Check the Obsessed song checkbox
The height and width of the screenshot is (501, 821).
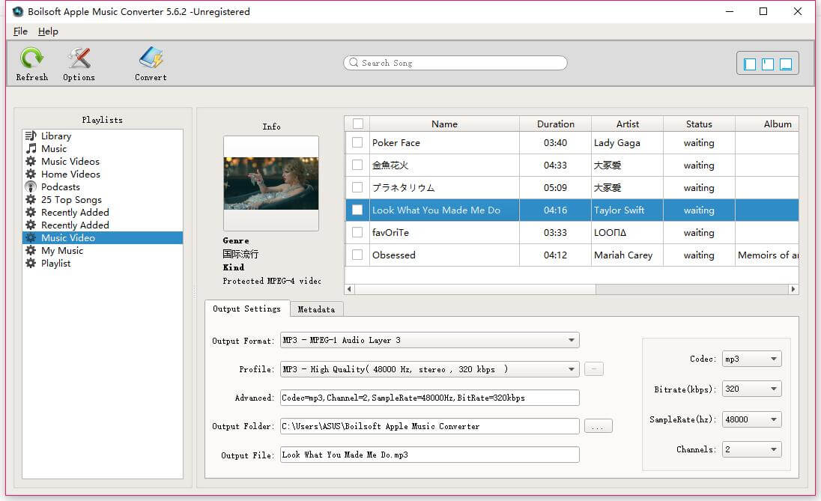pyautogui.click(x=357, y=255)
